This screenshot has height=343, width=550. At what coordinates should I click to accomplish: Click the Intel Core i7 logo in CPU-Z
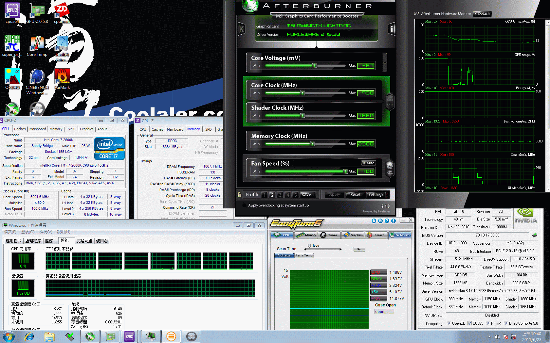109,149
